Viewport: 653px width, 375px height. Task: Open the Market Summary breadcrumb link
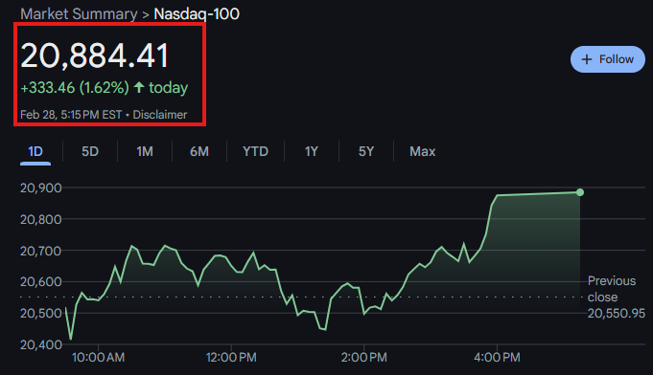click(x=79, y=14)
